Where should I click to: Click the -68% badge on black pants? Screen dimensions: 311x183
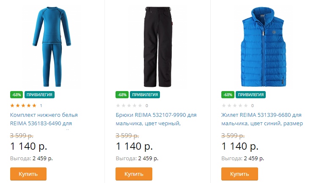click(122, 94)
